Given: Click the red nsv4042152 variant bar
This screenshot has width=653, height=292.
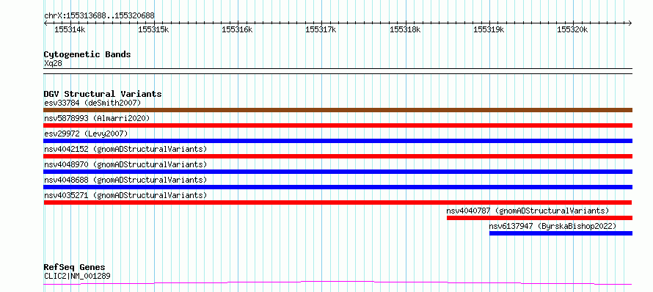Looking at the screenshot, I should tap(338, 156).
